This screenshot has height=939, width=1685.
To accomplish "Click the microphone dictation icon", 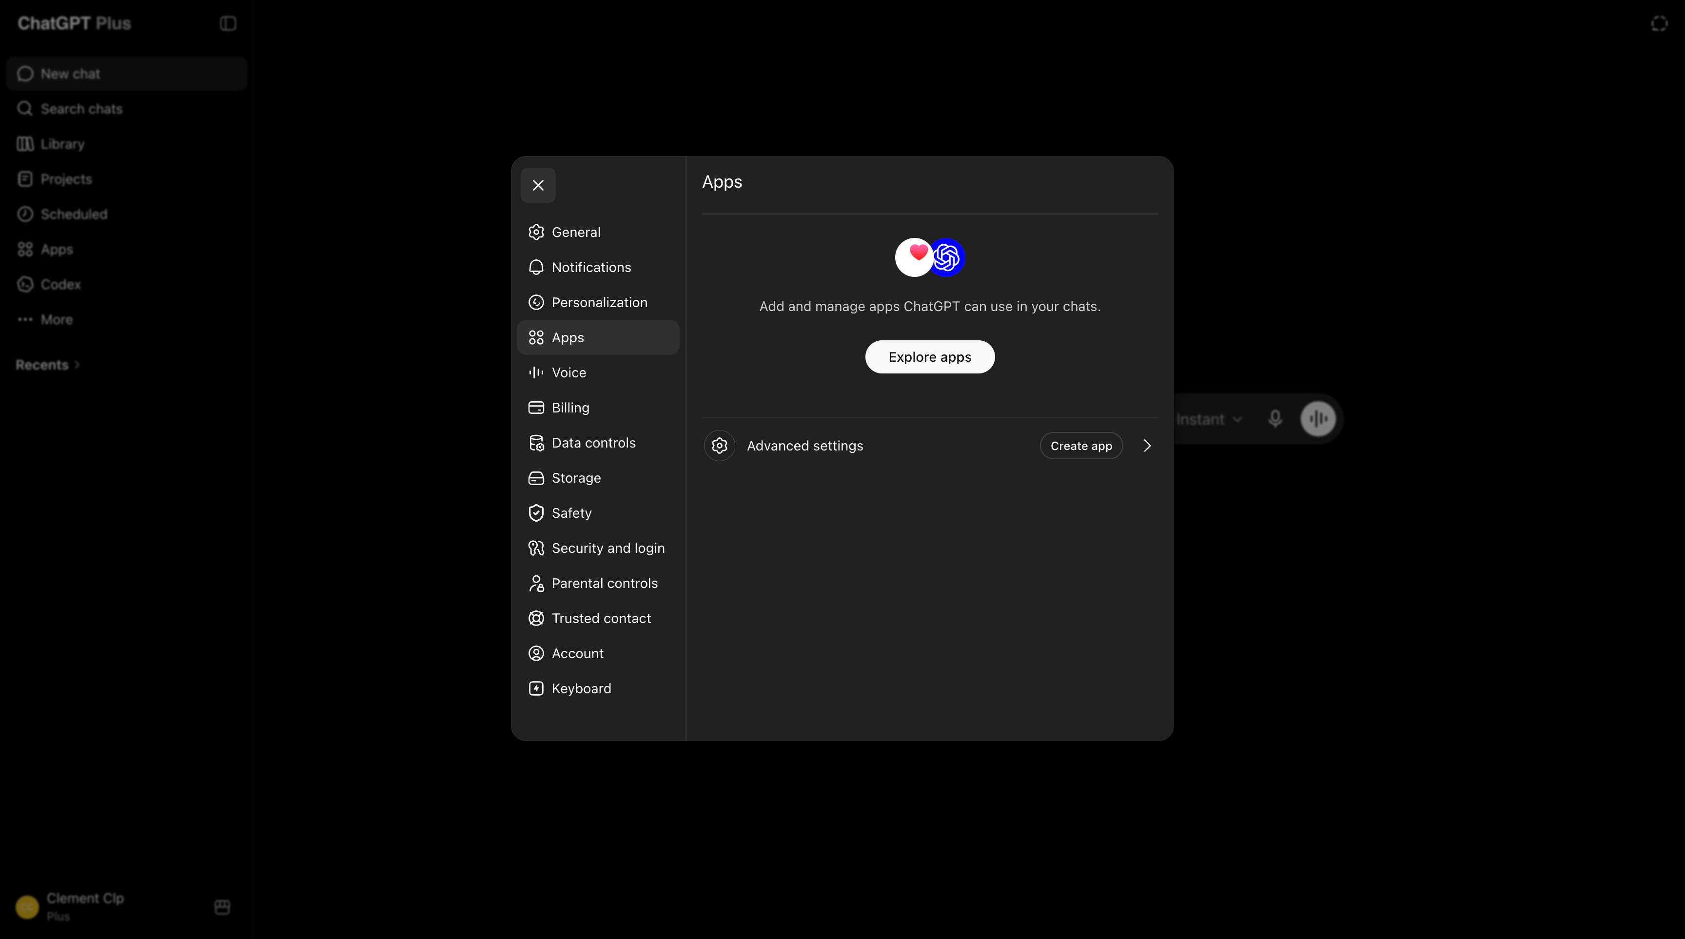I will pyautogui.click(x=1275, y=418).
